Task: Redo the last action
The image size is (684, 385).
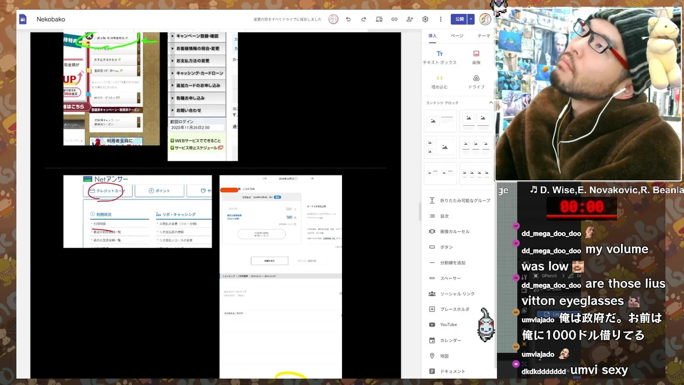Action: click(x=363, y=19)
